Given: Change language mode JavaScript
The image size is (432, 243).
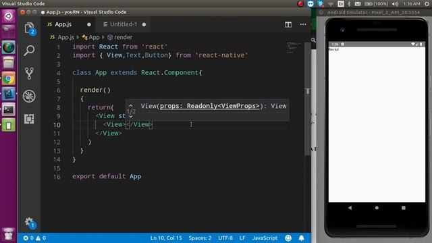Looking at the screenshot, I should click(x=265, y=238).
